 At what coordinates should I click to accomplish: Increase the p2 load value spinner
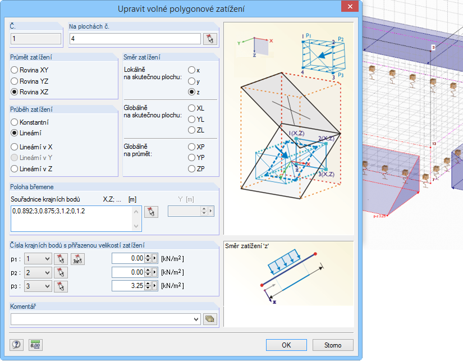148,269
